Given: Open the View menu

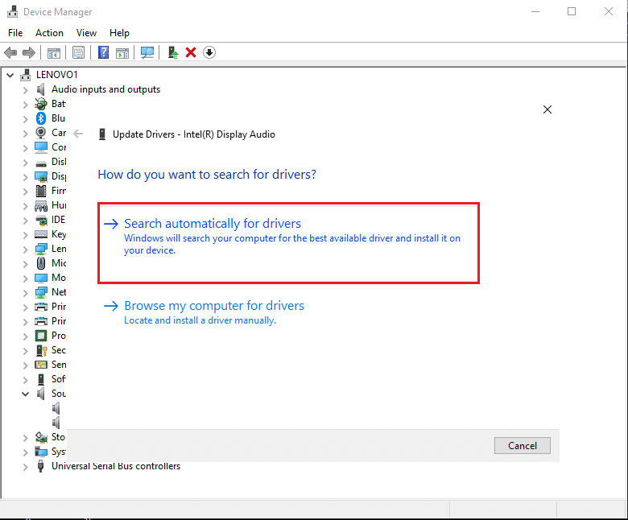Looking at the screenshot, I should (x=86, y=33).
